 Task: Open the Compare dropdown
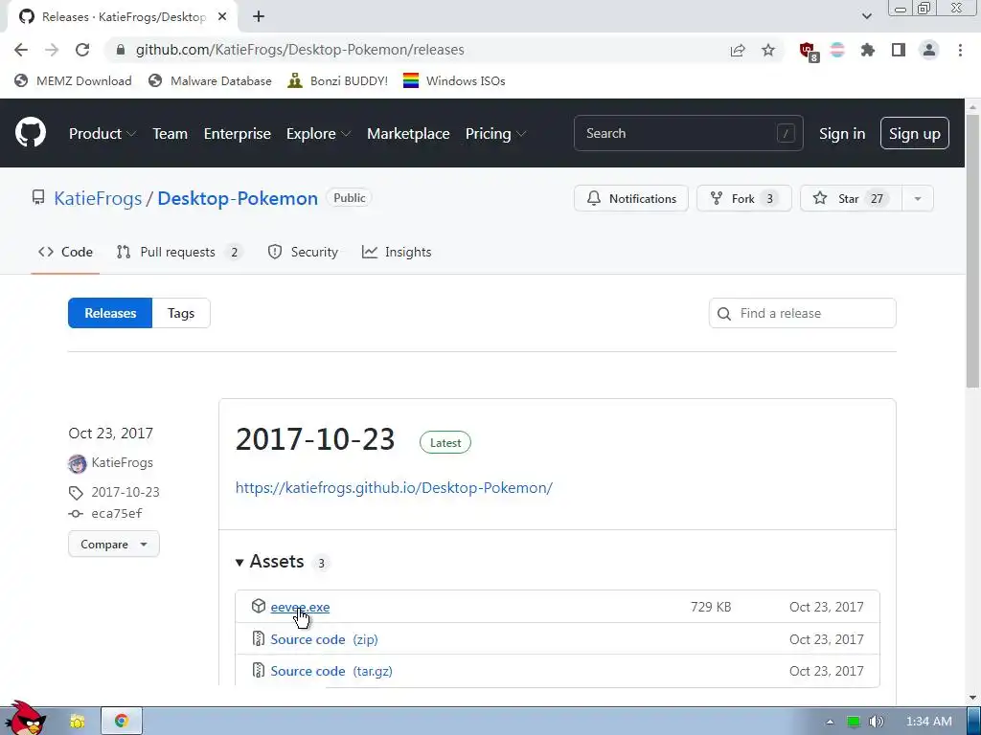click(114, 544)
